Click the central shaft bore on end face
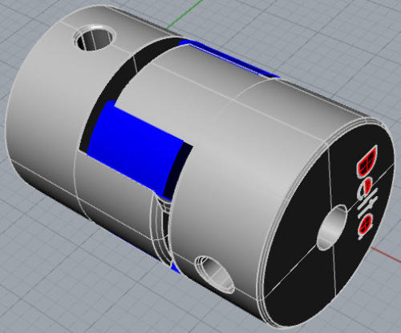This screenshot has height=333, width=401. pyautogui.click(x=331, y=227)
